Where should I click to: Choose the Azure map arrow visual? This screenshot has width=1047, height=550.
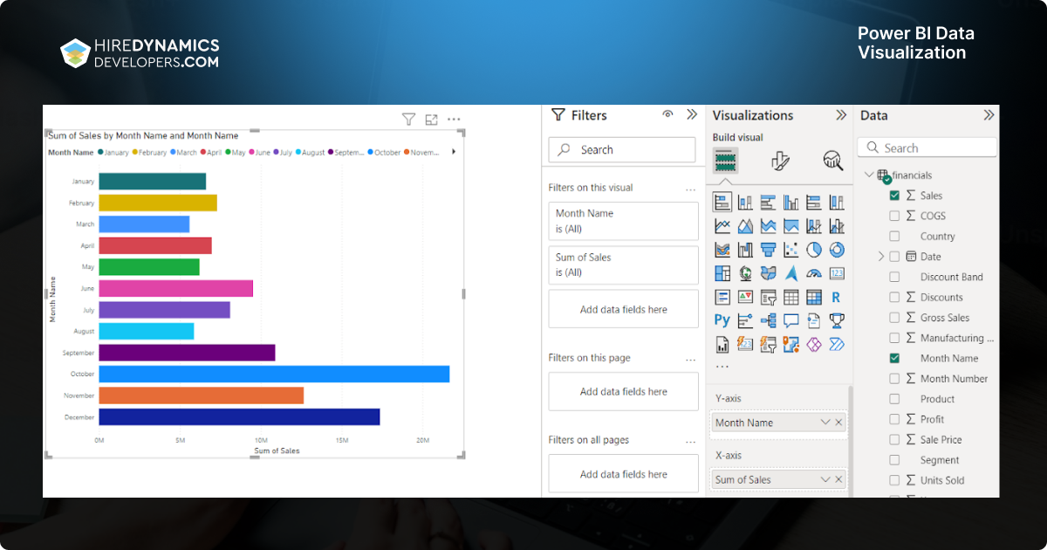coord(790,273)
